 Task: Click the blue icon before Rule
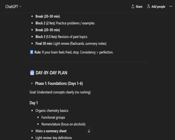coord(32,52)
